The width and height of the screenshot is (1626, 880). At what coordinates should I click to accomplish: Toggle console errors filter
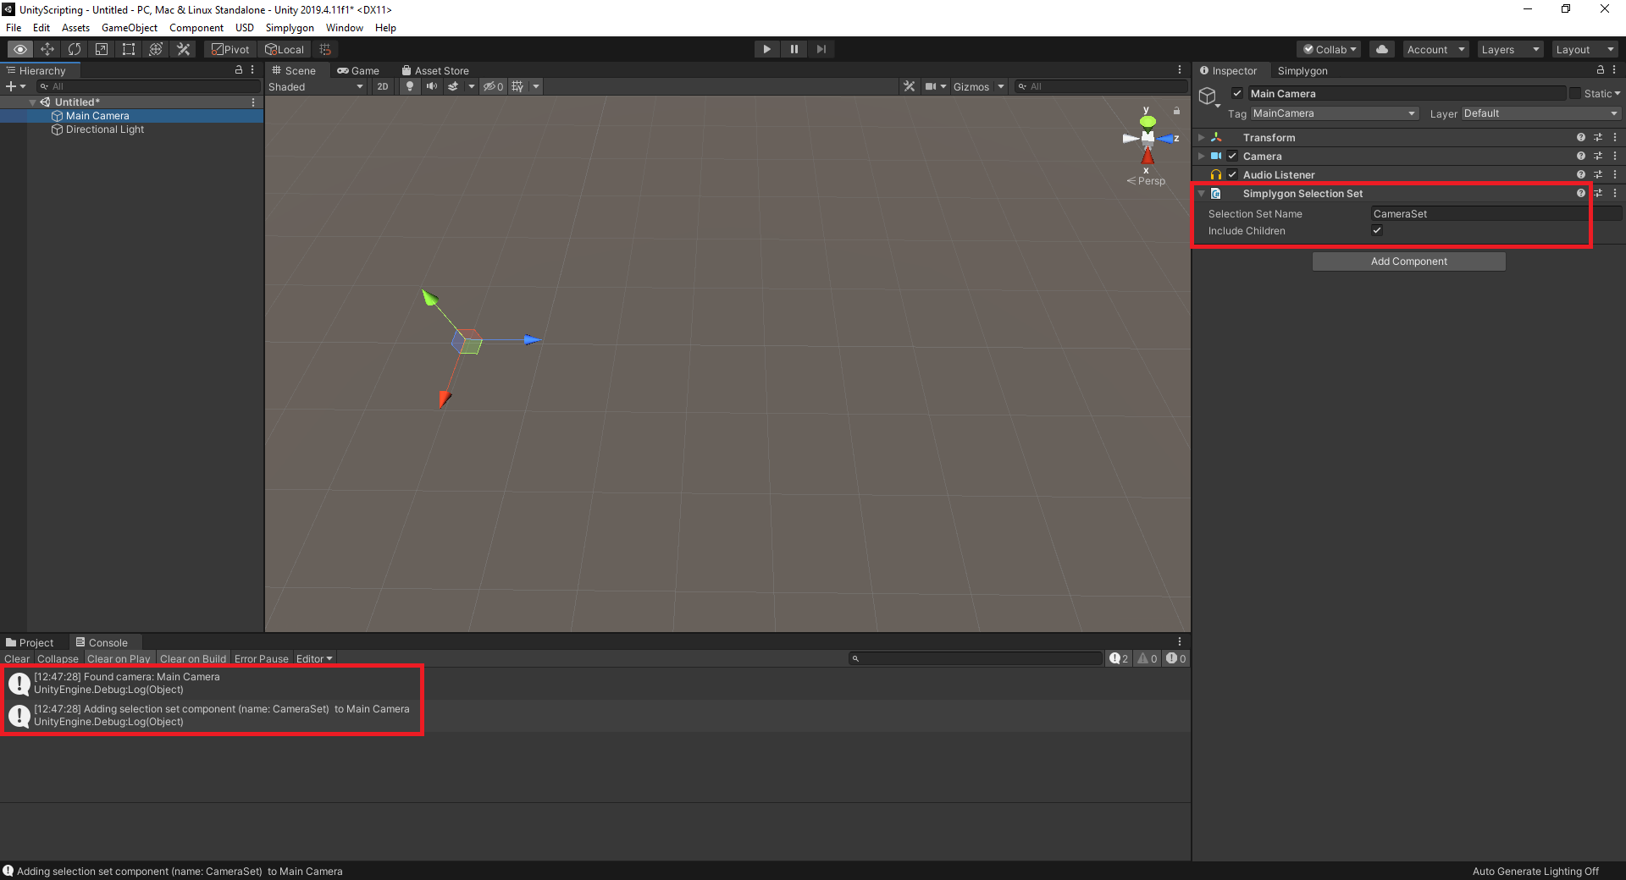click(1175, 658)
